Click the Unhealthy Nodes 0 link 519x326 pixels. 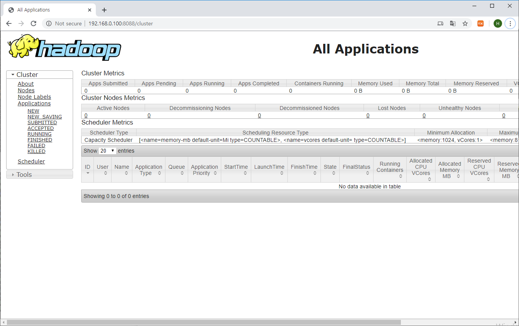coord(424,115)
